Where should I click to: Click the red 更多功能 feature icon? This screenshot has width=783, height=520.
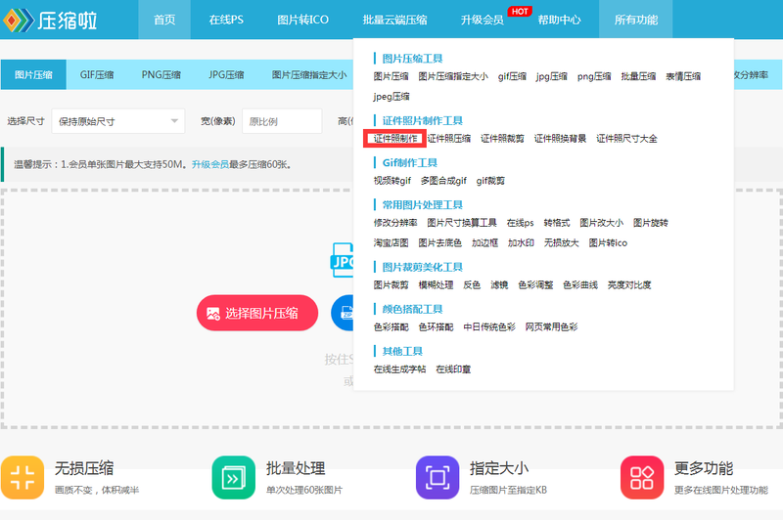[x=642, y=477]
